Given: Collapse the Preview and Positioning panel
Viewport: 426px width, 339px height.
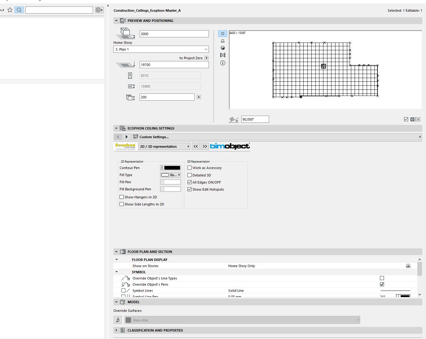Looking at the screenshot, I should (x=116, y=21).
